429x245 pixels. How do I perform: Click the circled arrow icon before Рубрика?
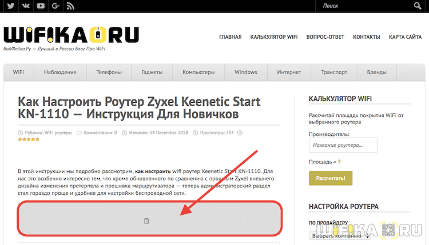coord(20,132)
